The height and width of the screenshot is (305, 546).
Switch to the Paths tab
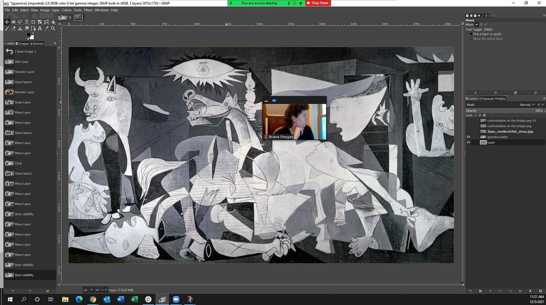(x=500, y=99)
